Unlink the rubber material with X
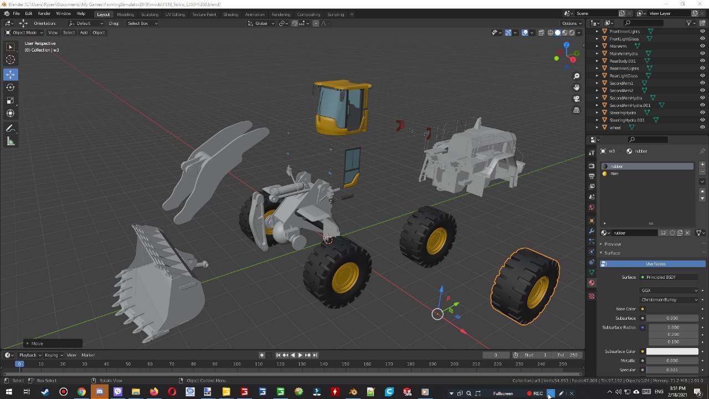Viewport: 709px width, 399px height. [687, 233]
